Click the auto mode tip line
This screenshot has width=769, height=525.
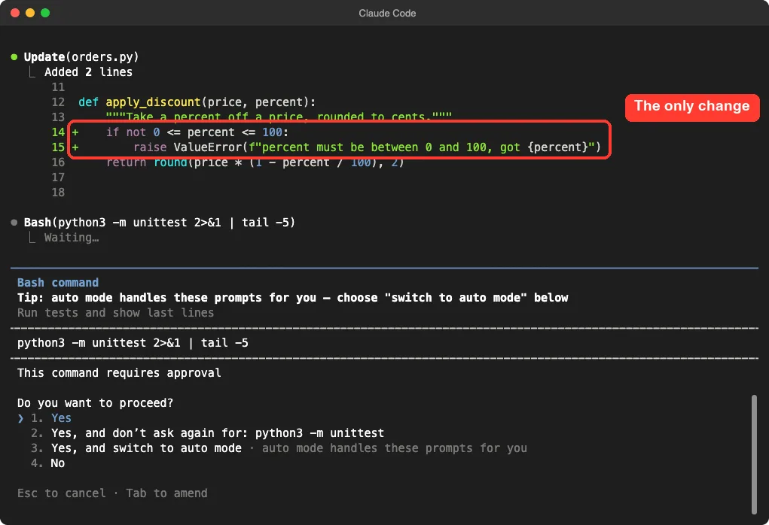(293, 298)
